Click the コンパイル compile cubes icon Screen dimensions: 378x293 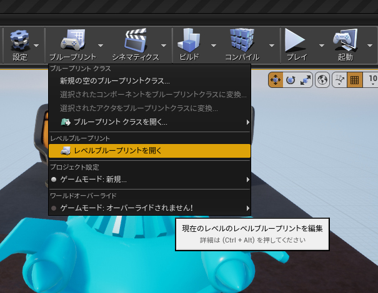tap(242, 45)
